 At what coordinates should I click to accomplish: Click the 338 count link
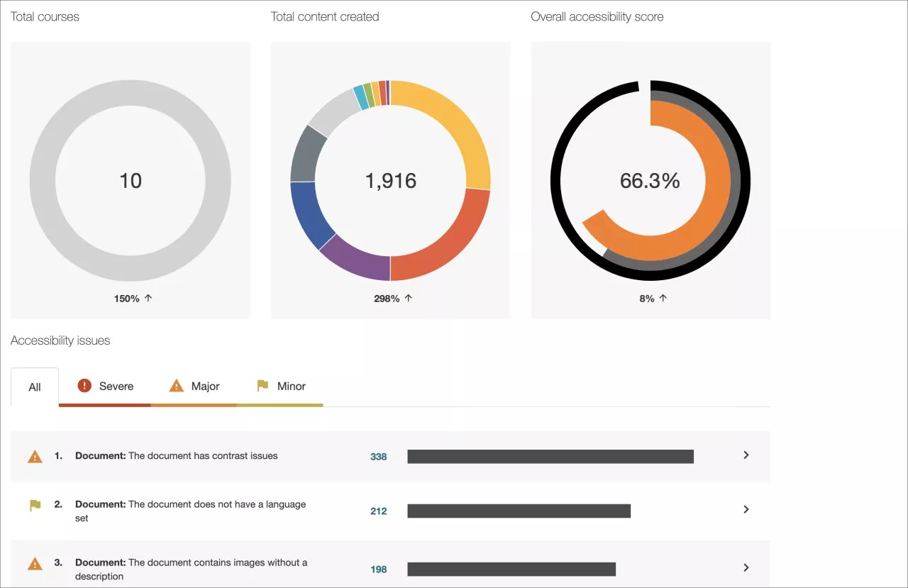click(x=378, y=457)
